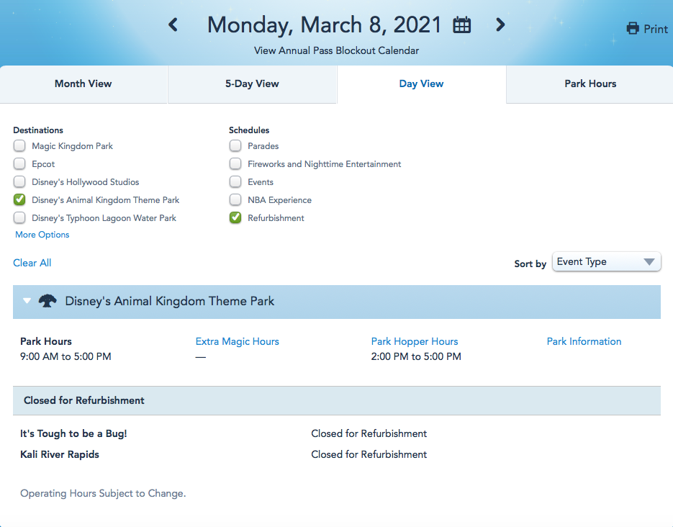Open the Extra Magic Hours link
This screenshot has width=673, height=527.
pyautogui.click(x=238, y=341)
